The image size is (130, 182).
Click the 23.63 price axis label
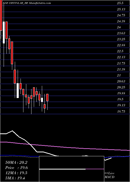[121, 33]
